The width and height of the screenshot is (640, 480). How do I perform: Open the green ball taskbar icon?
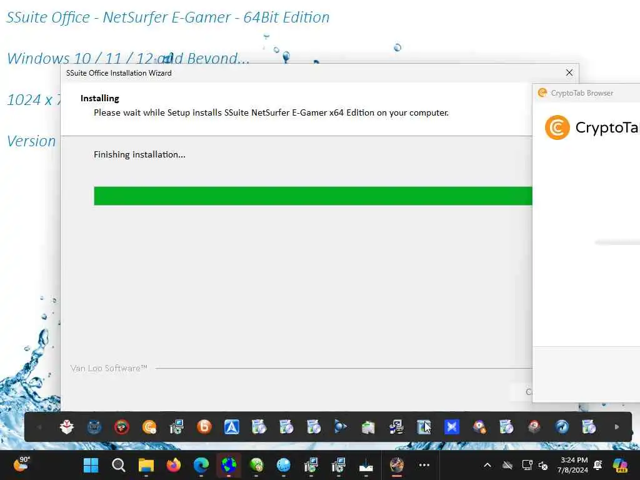(256, 465)
